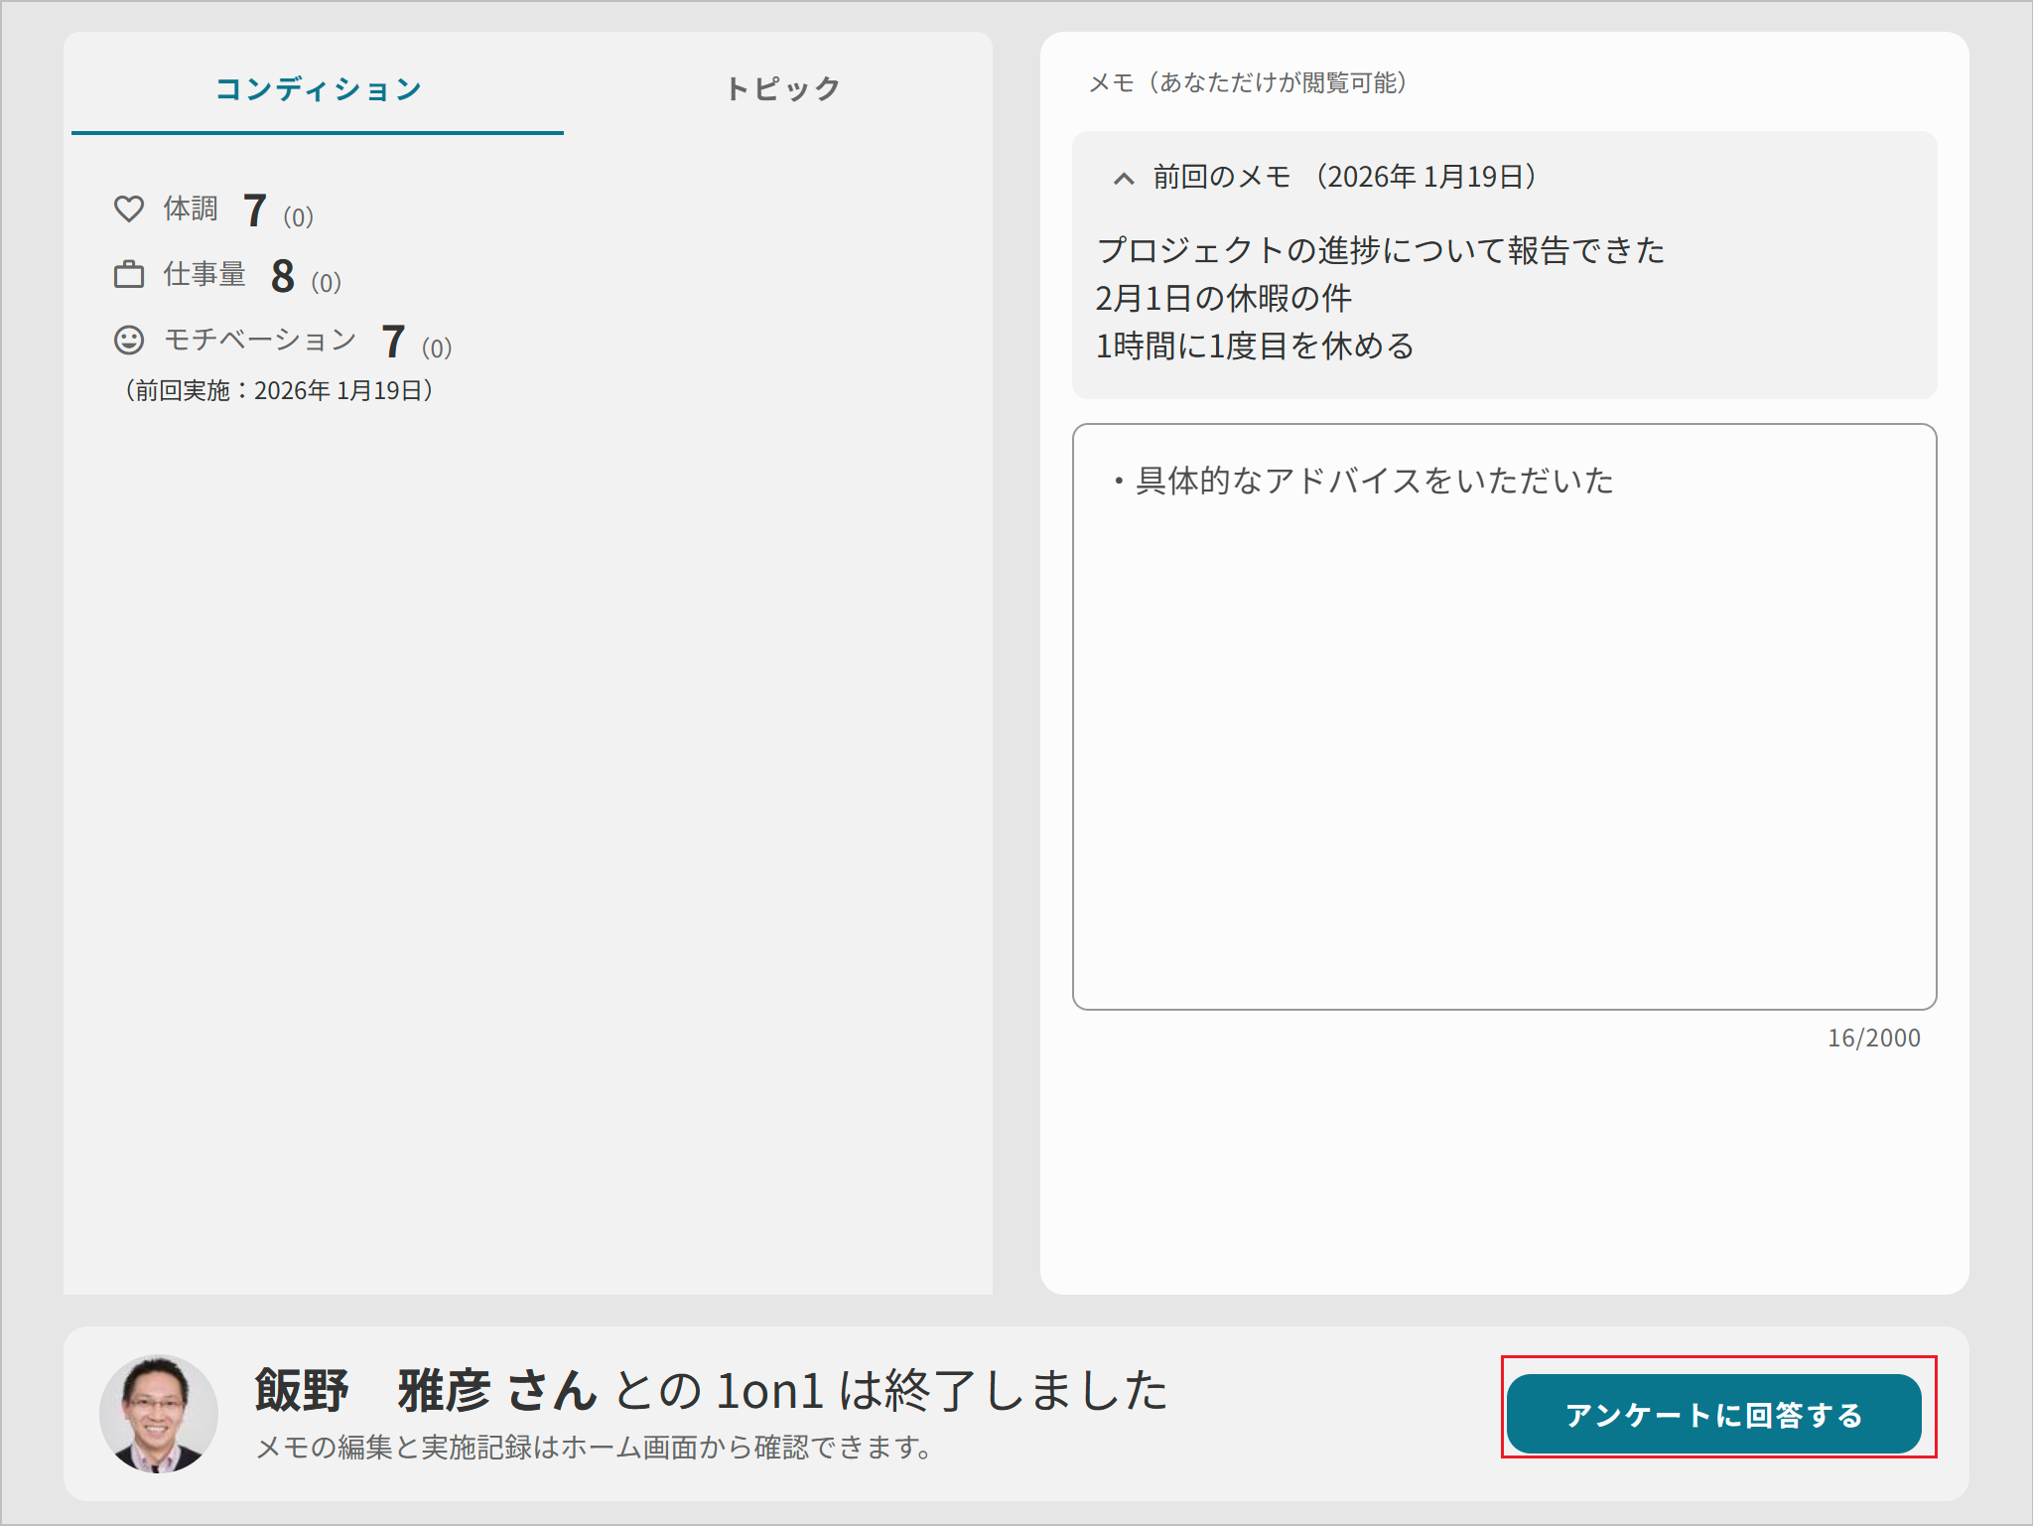Click the briefcase icon beside 仕事量
2033x1526 pixels.
point(130,275)
